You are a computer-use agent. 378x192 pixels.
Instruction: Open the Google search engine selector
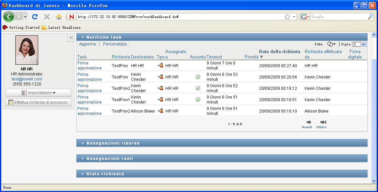[305, 17]
